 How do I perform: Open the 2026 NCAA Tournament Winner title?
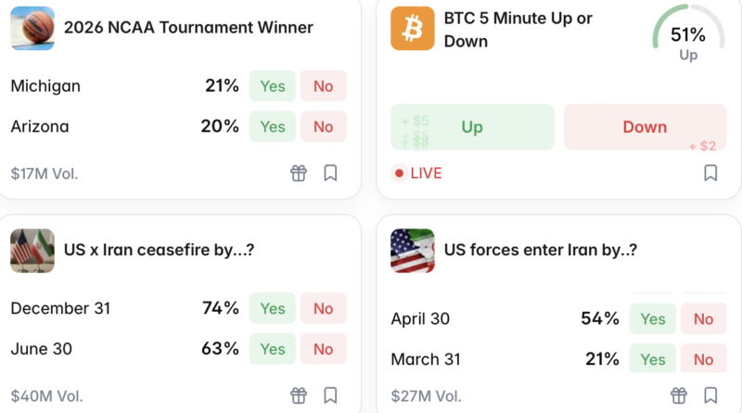coord(188,28)
